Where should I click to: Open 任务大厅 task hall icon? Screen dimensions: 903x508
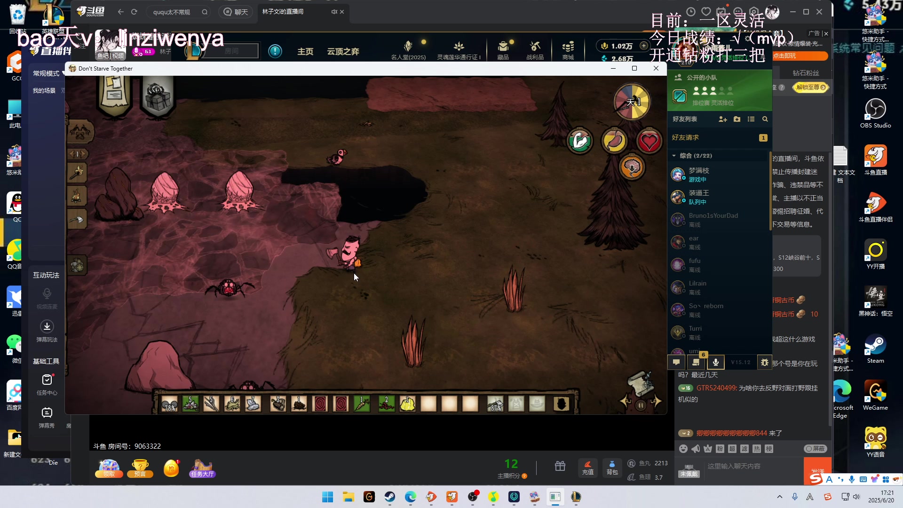pos(203,468)
